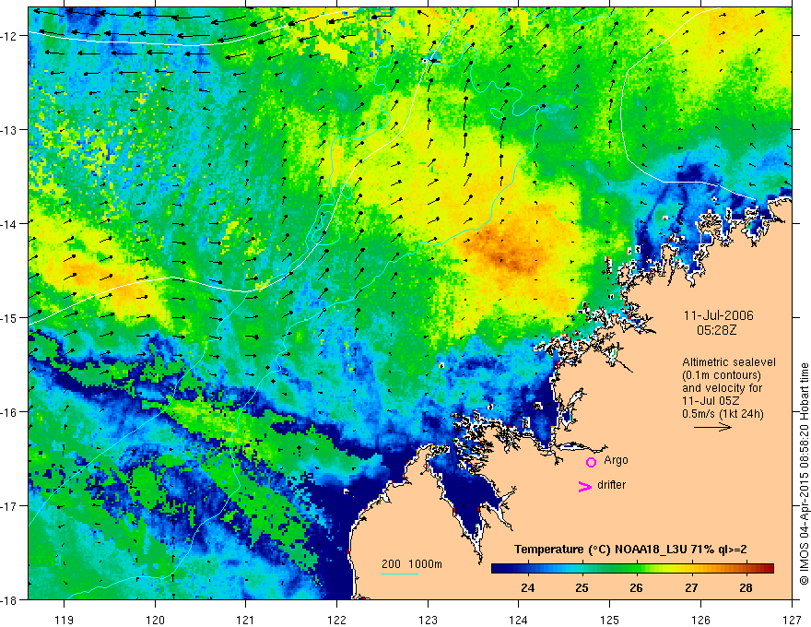Click latitude axis label -12

(x=10, y=36)
